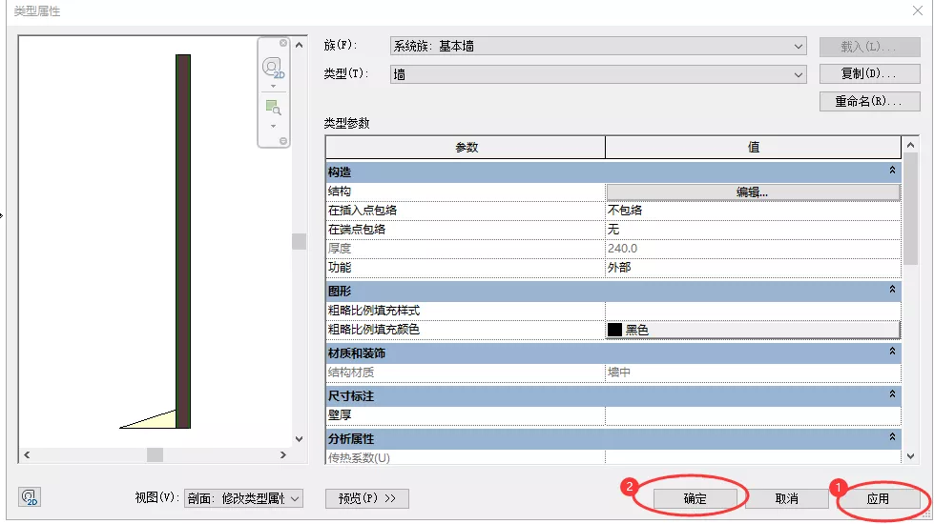Click the 粗略比例填充样式 value field

tap(752, 311)
